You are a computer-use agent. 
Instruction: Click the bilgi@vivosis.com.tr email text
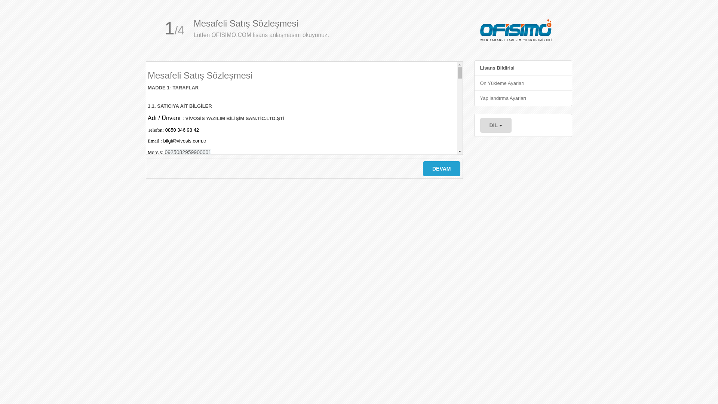185,141
